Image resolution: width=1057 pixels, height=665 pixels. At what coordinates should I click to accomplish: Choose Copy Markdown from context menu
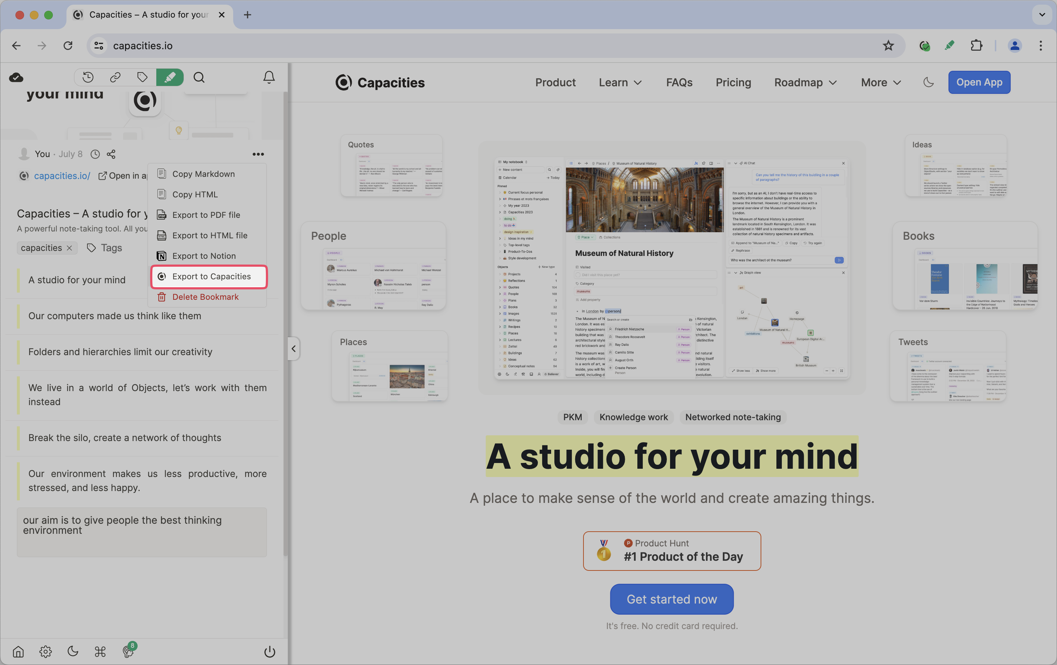(x=203, y=174)
